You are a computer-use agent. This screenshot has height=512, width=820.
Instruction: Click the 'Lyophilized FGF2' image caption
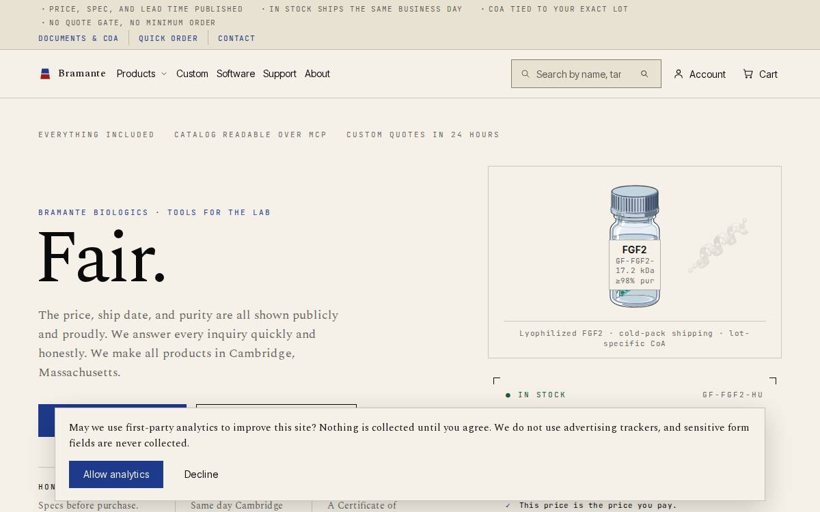[635, 338]
